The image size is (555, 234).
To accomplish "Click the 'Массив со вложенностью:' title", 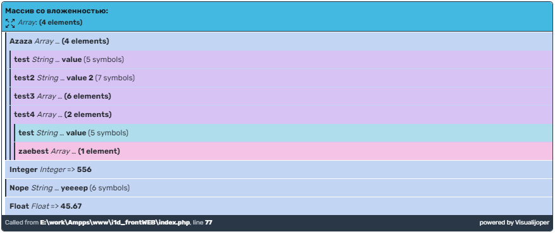I will point(56,11).
